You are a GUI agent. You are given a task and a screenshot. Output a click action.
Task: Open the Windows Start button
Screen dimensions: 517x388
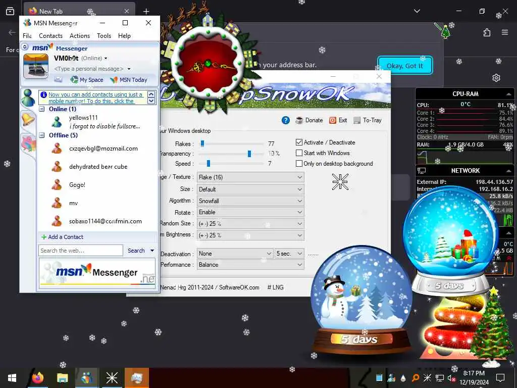(12, 378)
